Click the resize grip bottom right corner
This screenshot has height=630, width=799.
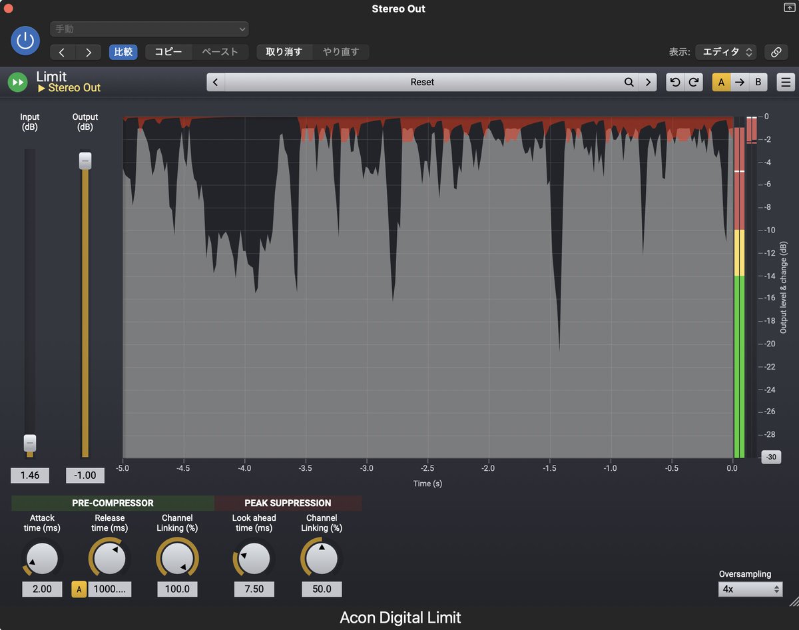point(793,601)
